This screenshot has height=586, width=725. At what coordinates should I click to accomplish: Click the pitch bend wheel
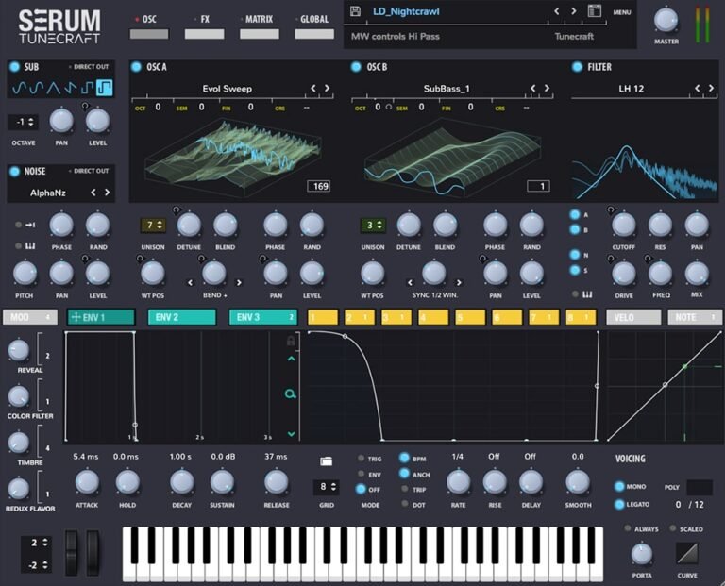72,553
